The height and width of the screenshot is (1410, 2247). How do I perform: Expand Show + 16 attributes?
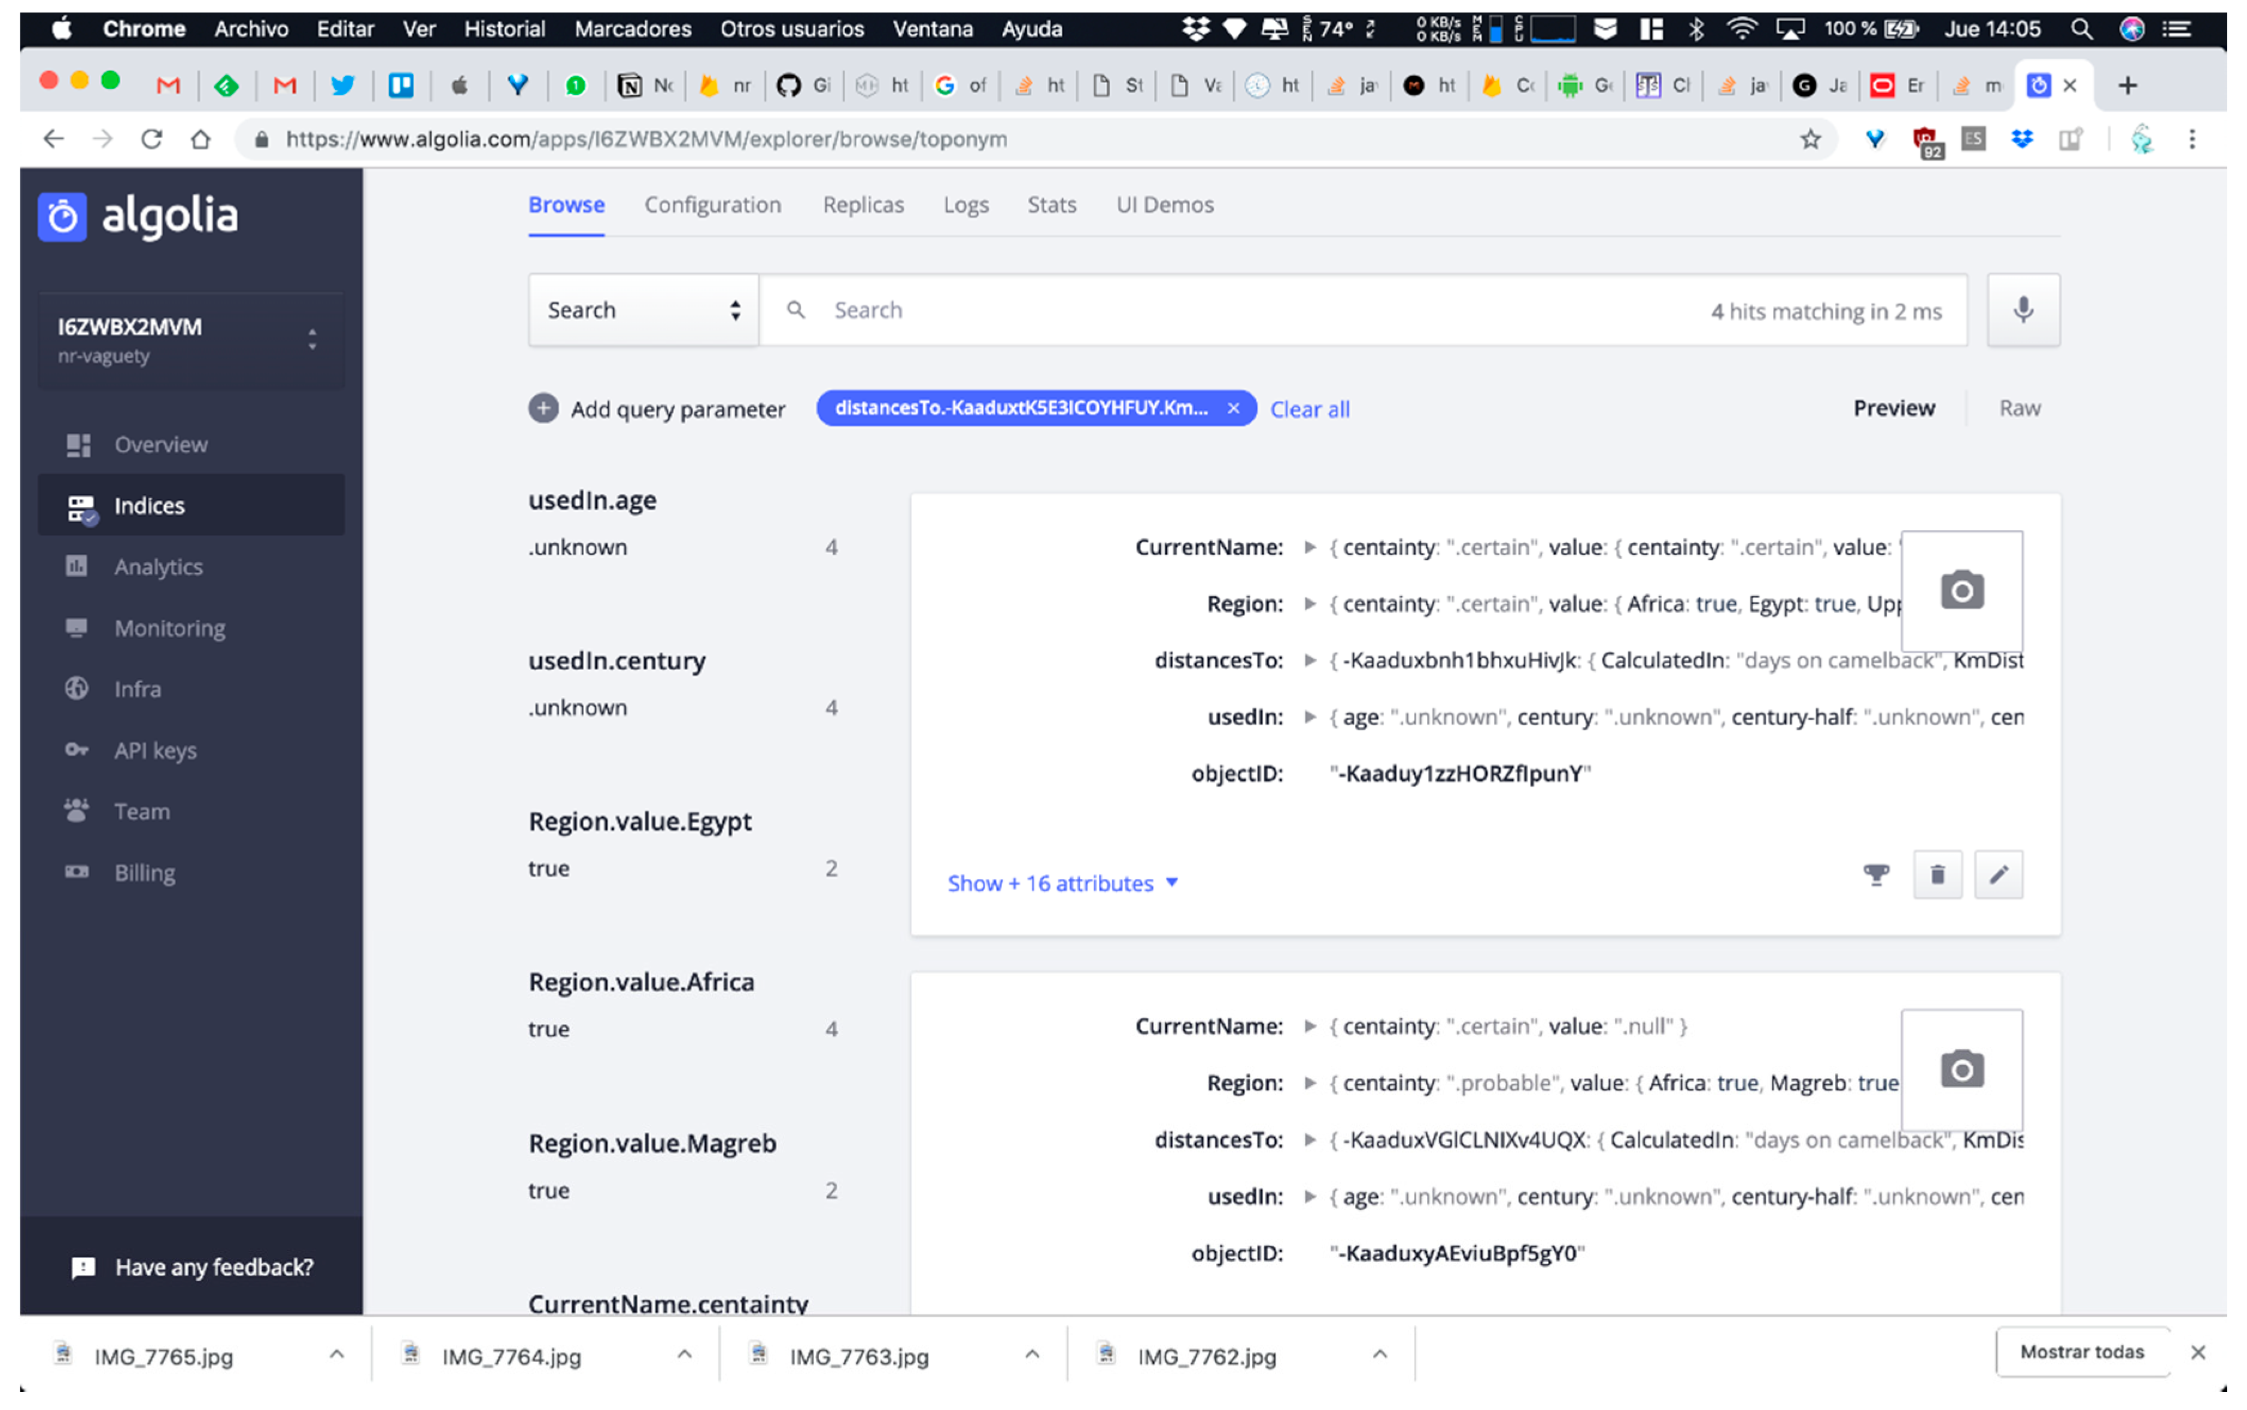point(1062,883)
